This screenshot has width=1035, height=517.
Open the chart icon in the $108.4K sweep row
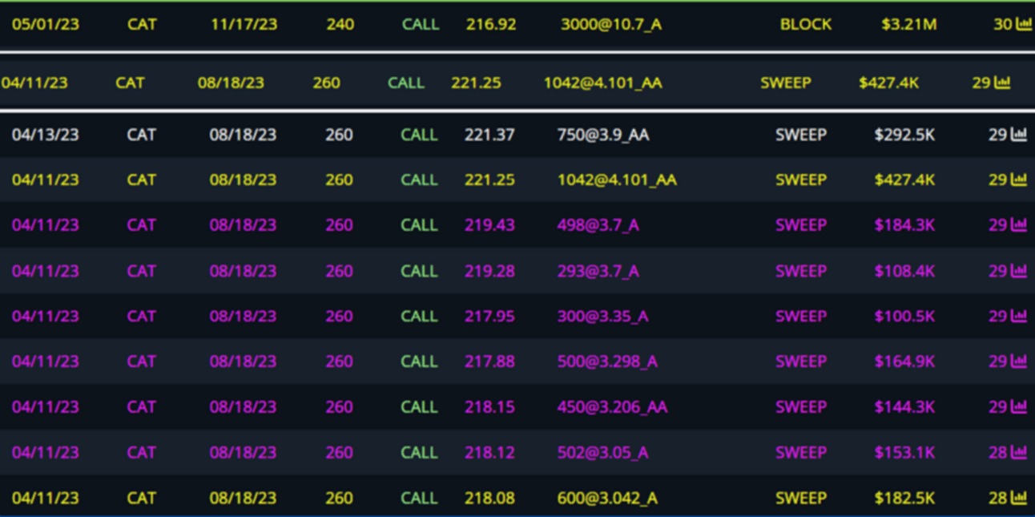click(1019, 271)
